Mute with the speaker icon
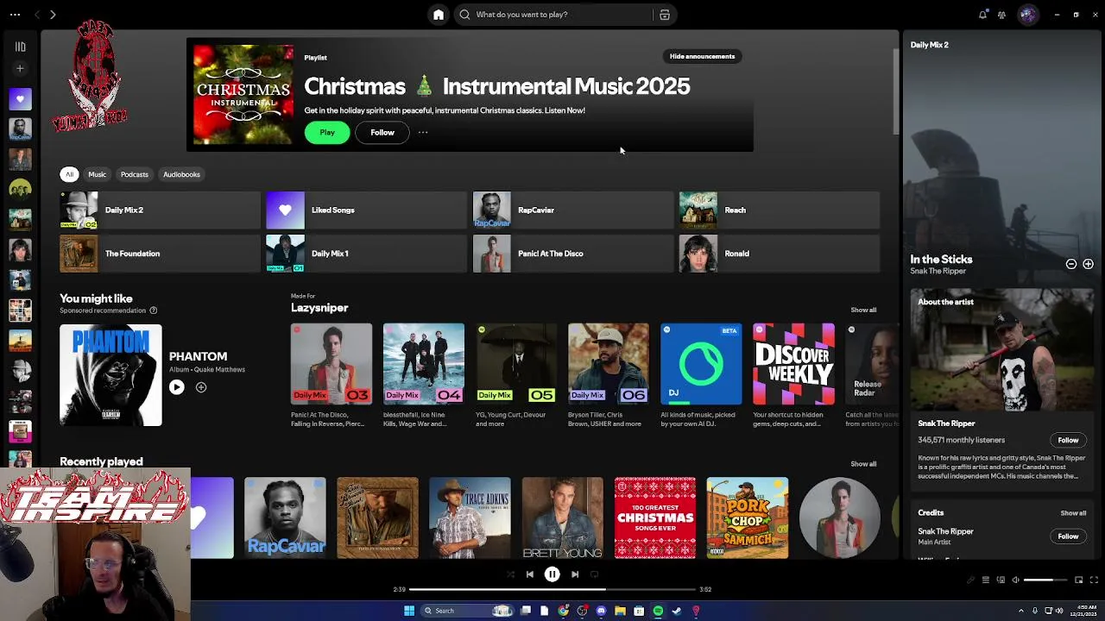 [1015, 580]
